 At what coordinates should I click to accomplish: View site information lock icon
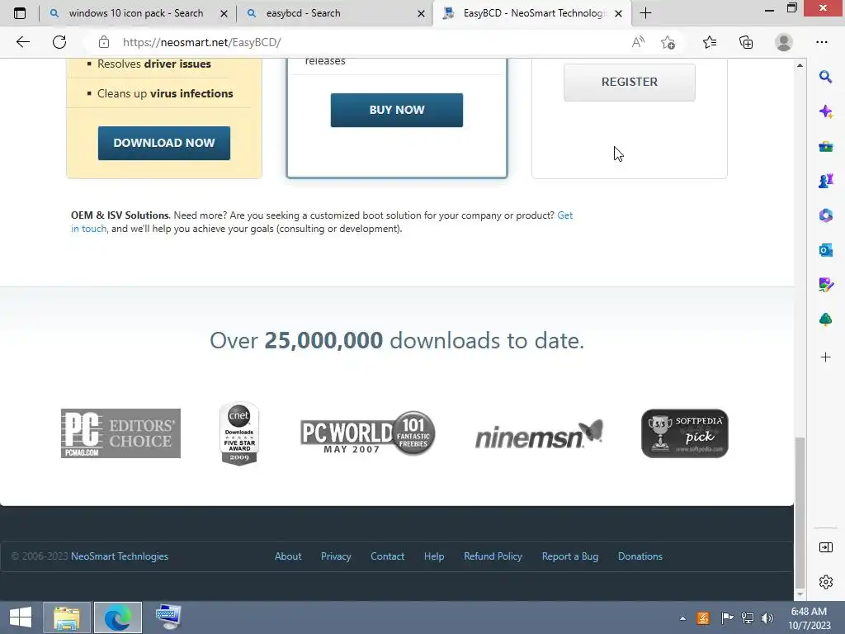pos(104,42)
